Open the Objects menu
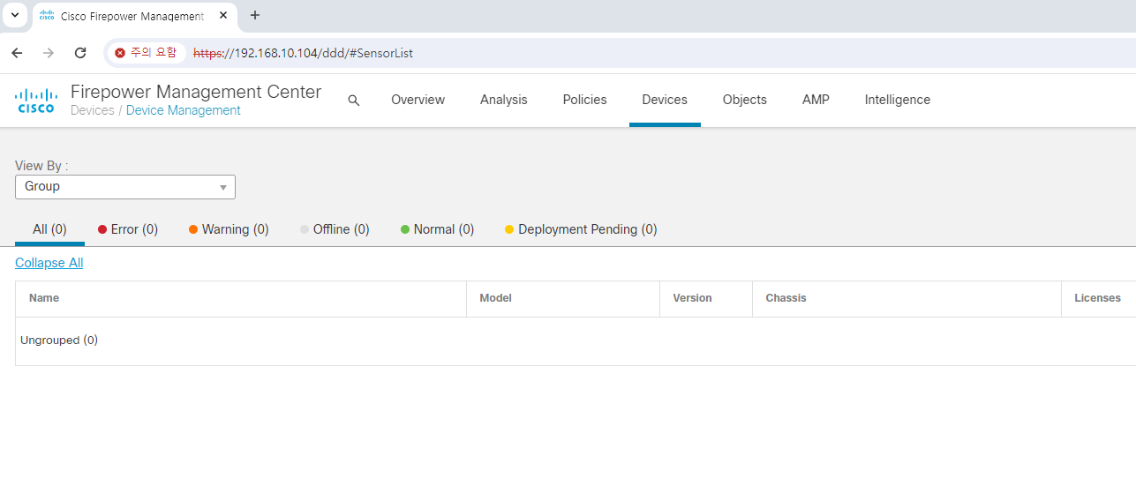The image size is (1136, 494). 744,100
